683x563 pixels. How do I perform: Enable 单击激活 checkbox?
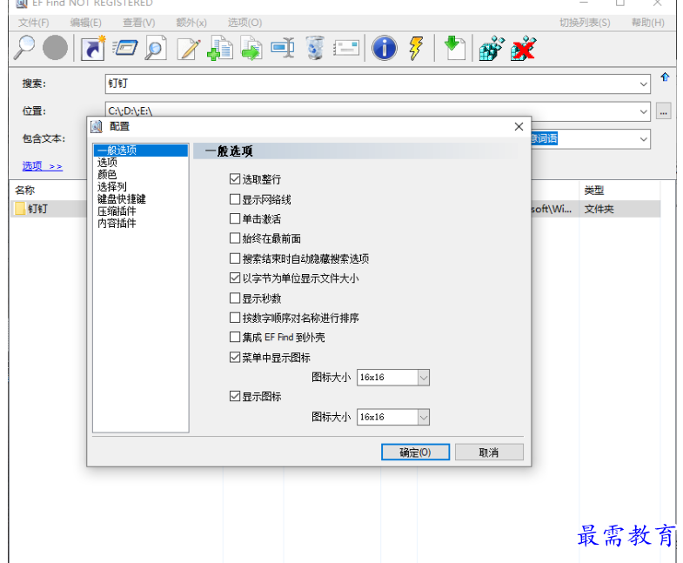pyautogui.click(x=235, y=218)
